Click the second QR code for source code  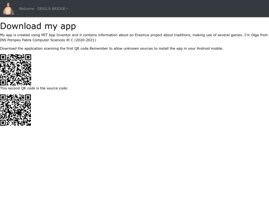(15, 110)
